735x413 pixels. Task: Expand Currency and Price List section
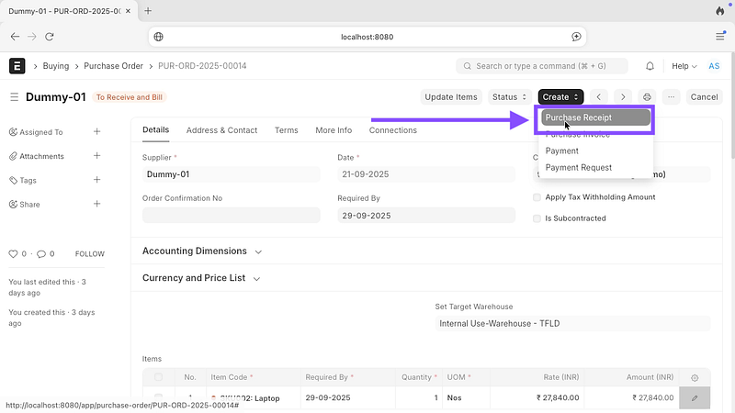(x=202, y=278)
